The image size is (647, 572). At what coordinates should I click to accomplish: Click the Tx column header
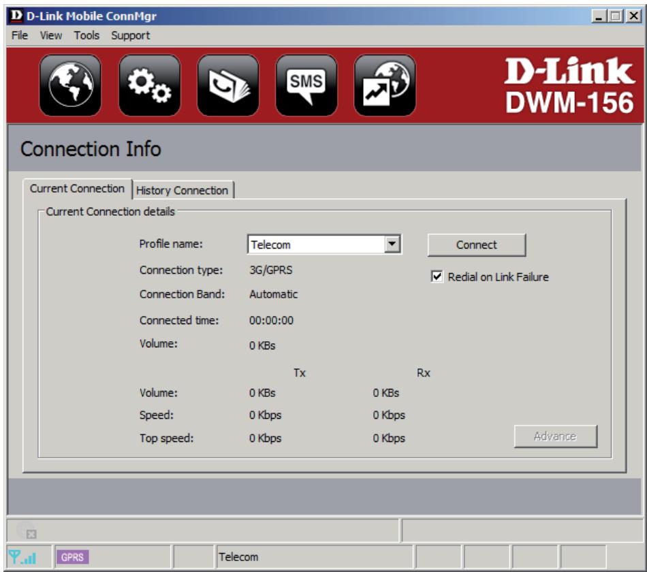300,372
